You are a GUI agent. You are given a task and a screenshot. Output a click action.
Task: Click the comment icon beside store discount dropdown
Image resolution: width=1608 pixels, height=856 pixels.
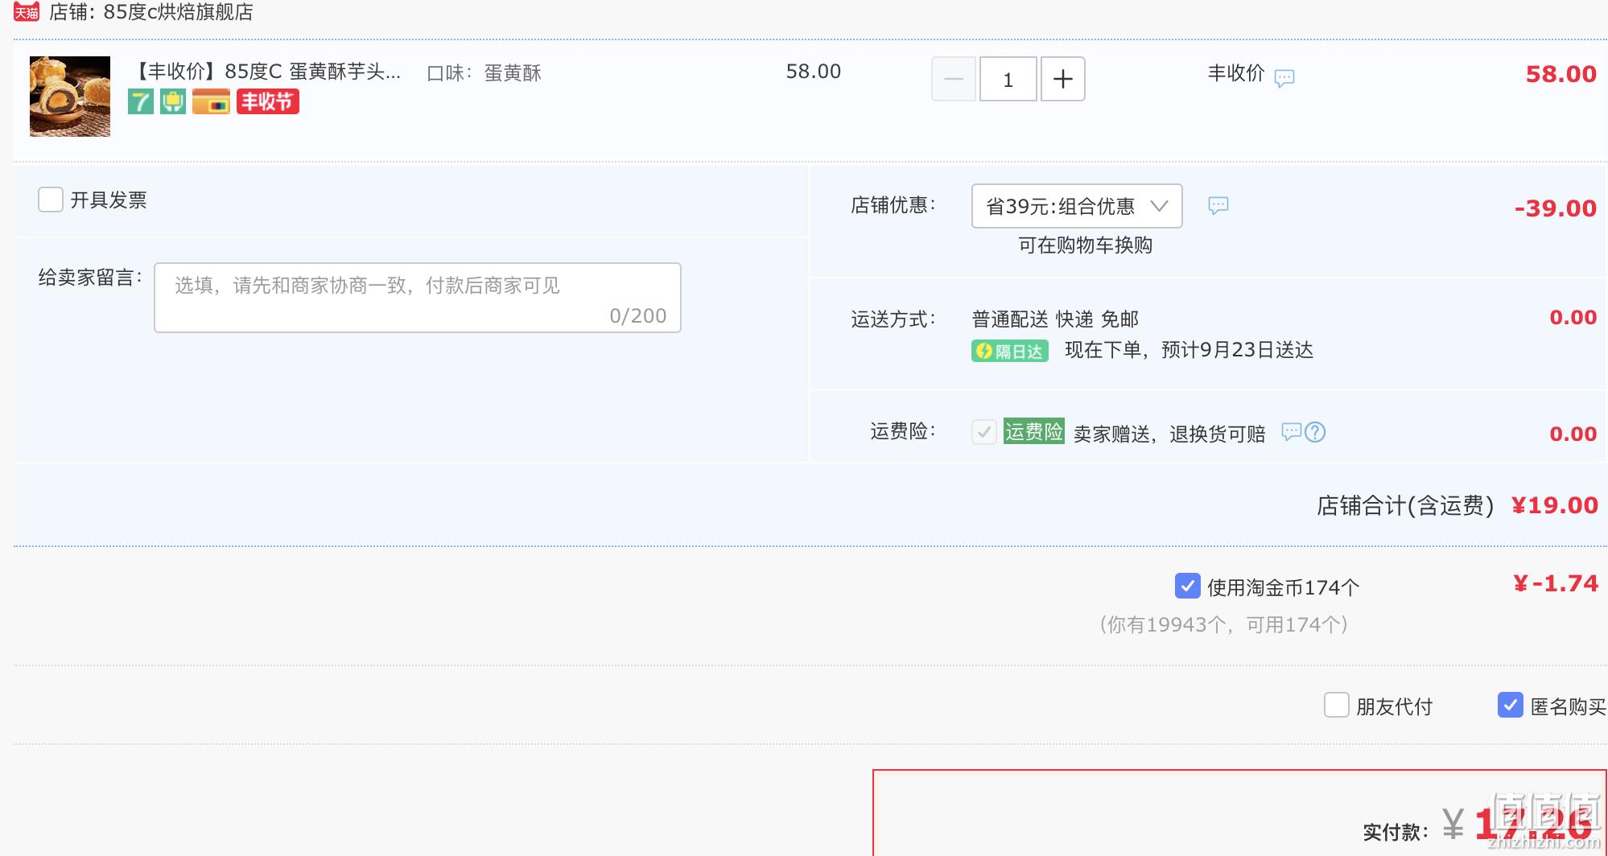[1218, 205]
